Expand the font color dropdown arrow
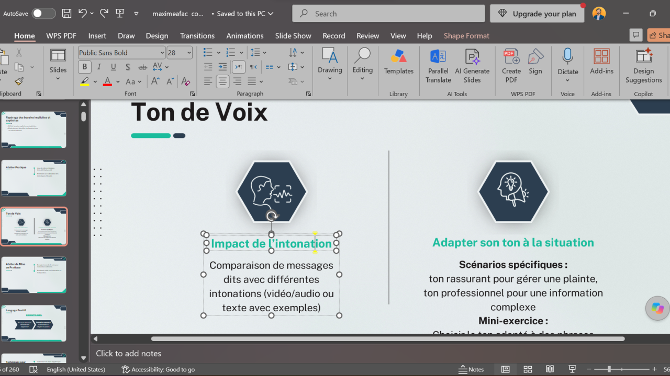 tap(118, 81)
